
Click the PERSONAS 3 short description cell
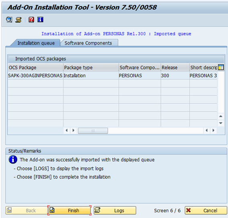coord(203,76)
